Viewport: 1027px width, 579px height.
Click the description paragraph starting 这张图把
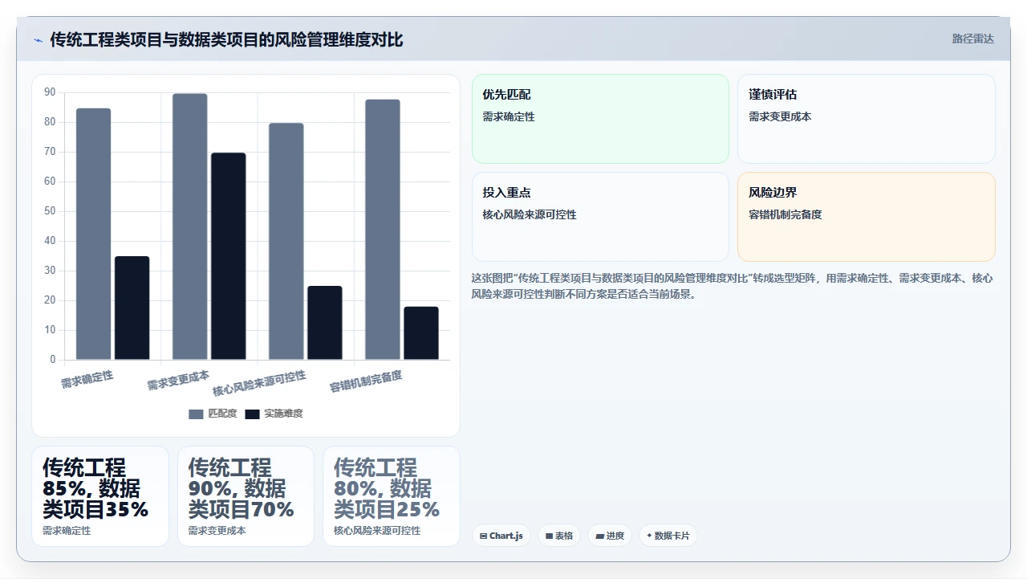coord(733,286)
